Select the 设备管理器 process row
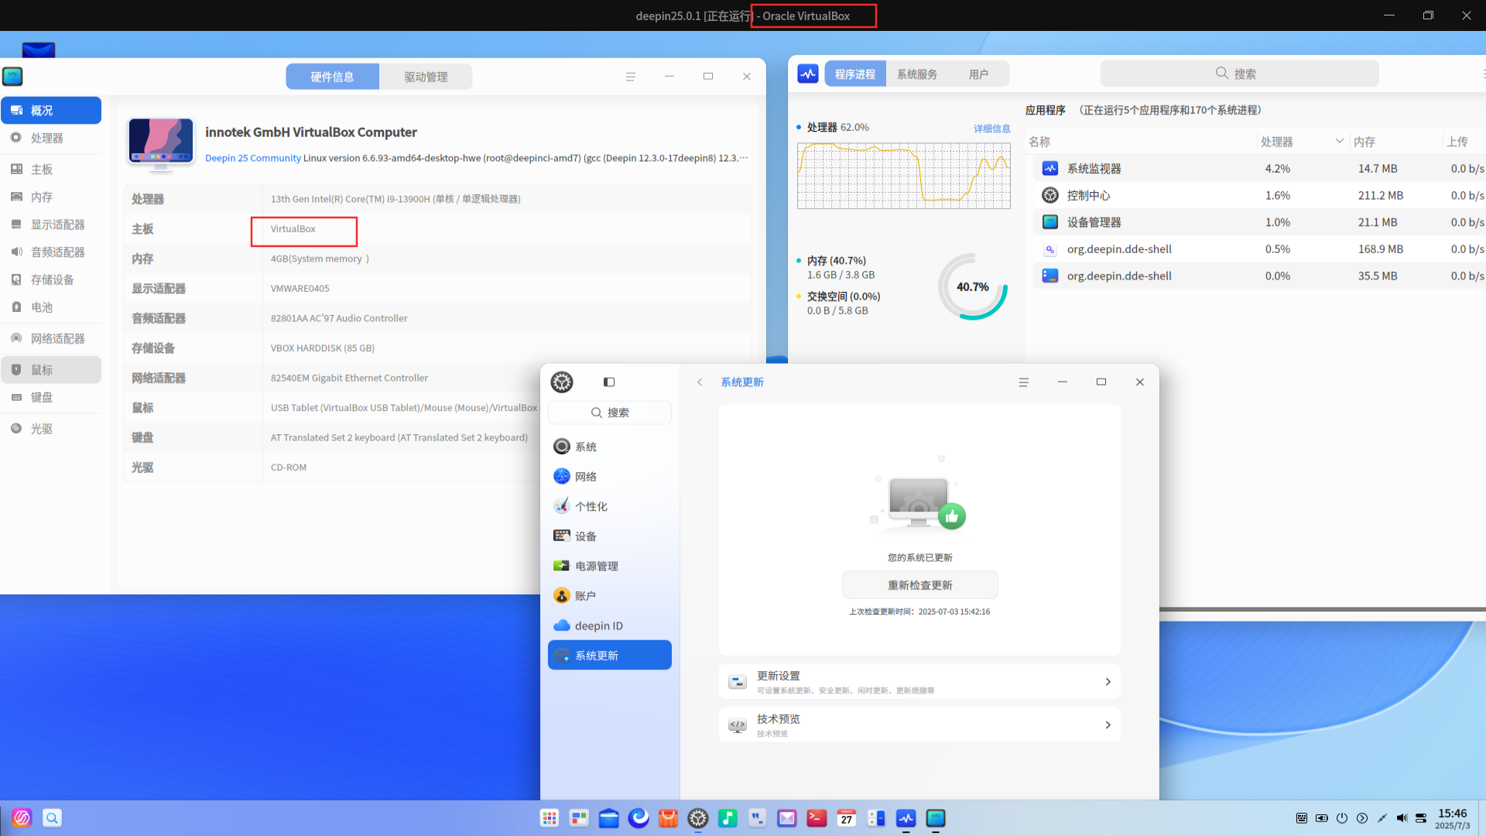The image size is (1486, 836). click(x=1259, y=222)
